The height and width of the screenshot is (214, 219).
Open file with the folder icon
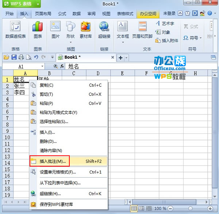click(x=6, y=57)
